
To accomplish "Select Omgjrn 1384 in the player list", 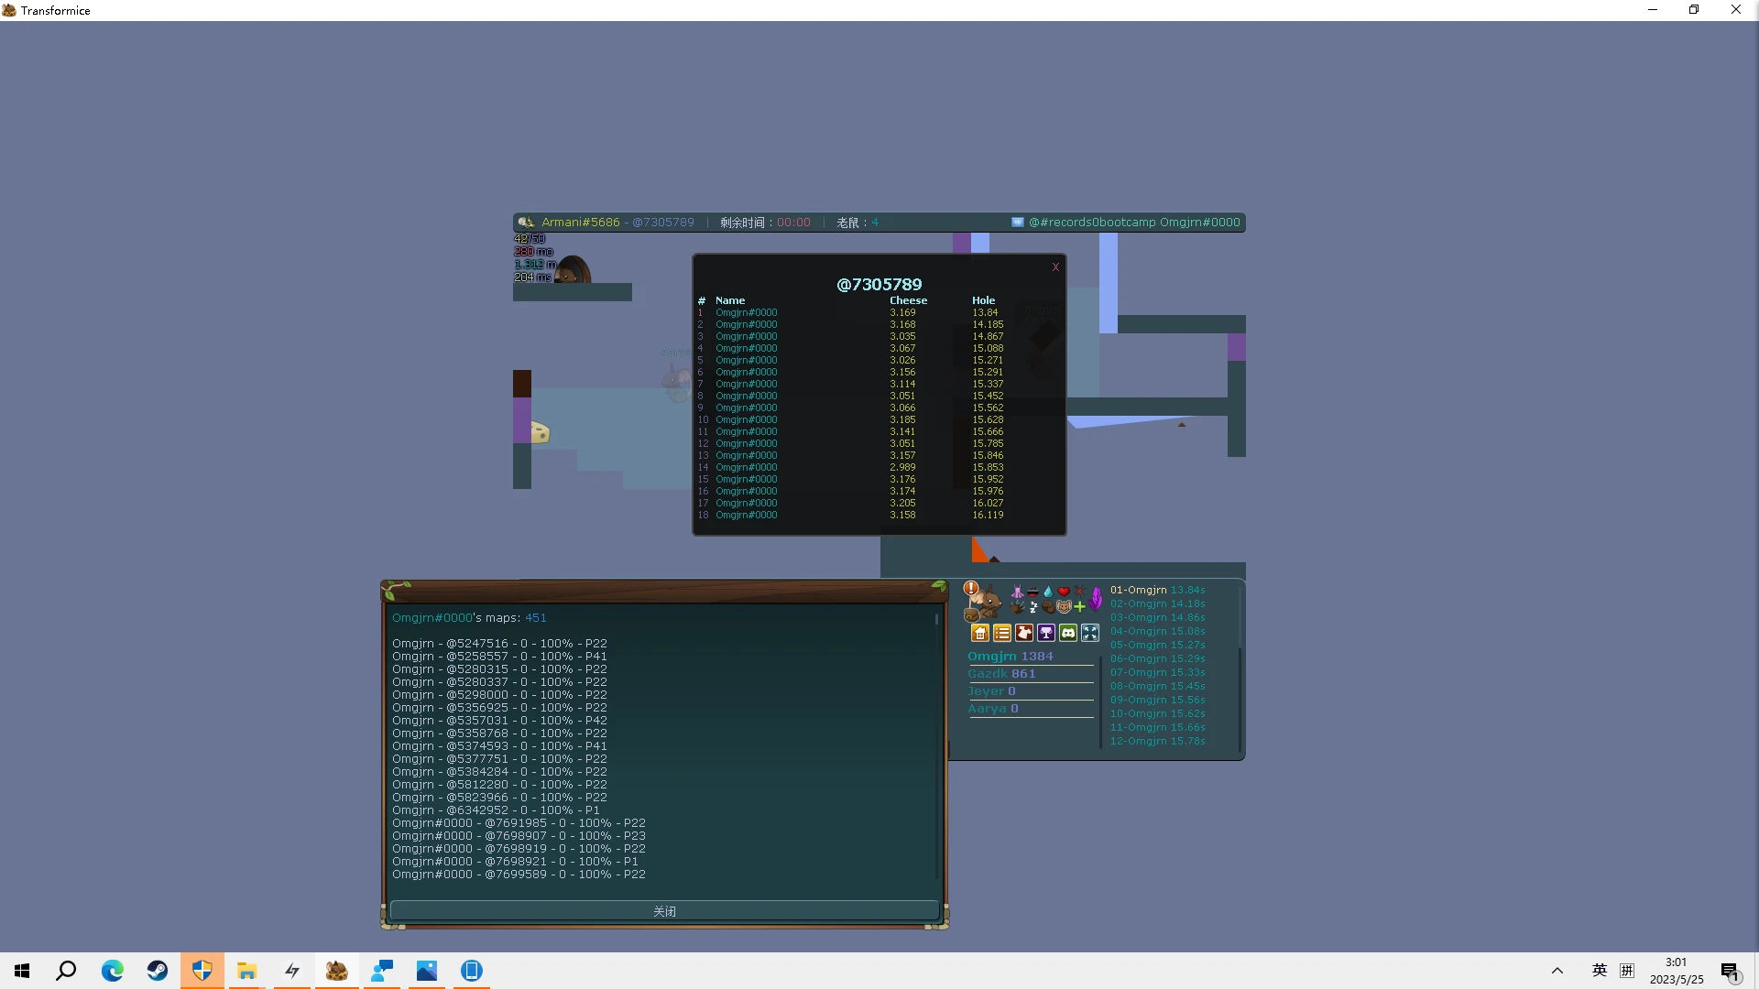I will (x=1011, y=657).
